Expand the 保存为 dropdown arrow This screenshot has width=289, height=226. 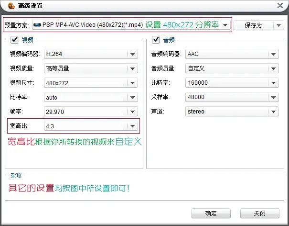click(278, 25)
